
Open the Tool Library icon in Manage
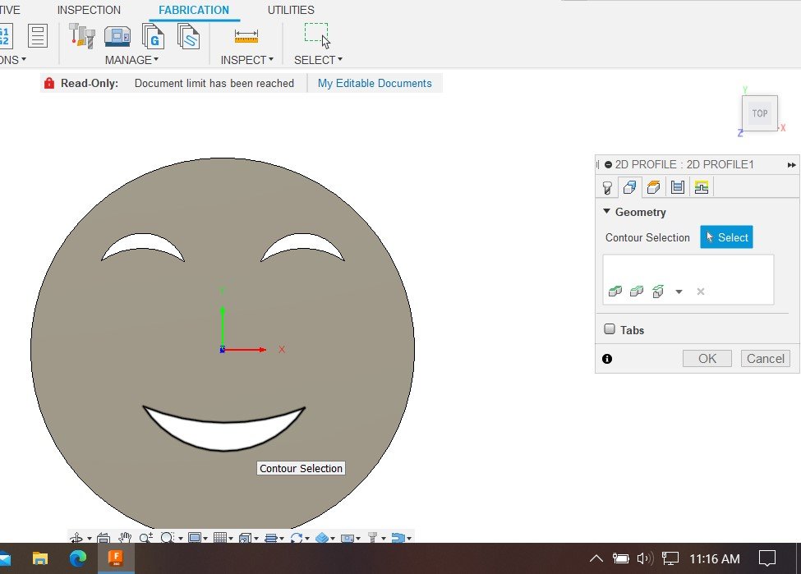(x=81, y=36)
